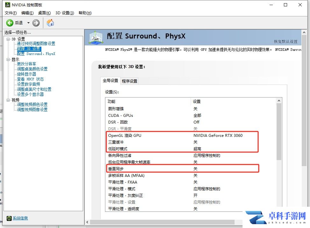The height and width of the screenshot is (228, 310).
Task: Open the Back history dropdown arrow
Action: (x=28, y=23)
